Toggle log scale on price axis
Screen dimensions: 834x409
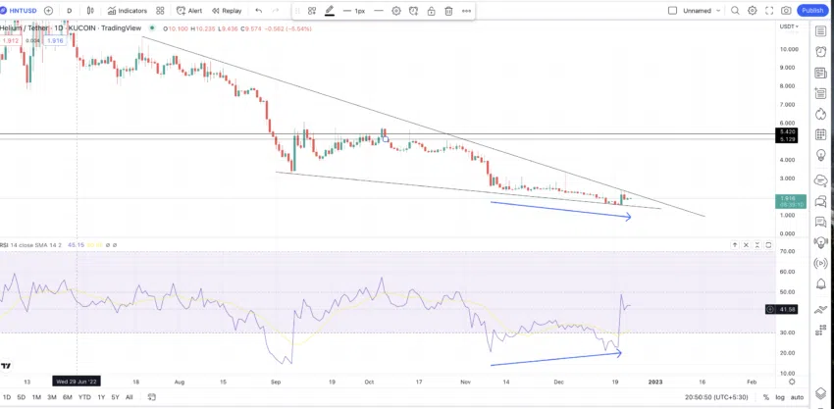click(780, 397)
